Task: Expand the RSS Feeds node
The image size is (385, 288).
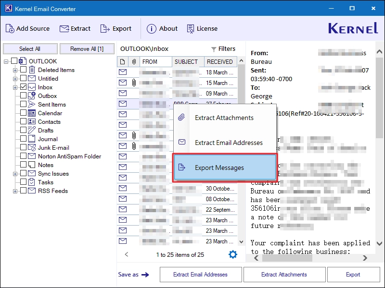Action: [x=15, y=191]
